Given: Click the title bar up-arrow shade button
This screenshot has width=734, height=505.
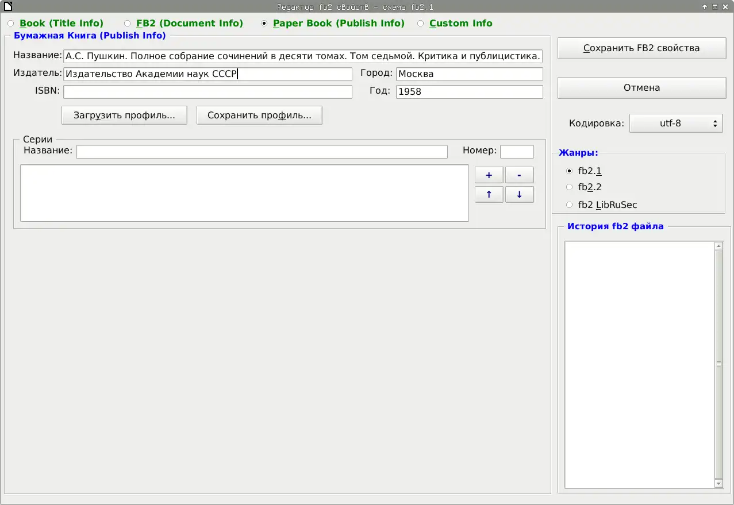Looking at the screenshot, I should (705, 7).
